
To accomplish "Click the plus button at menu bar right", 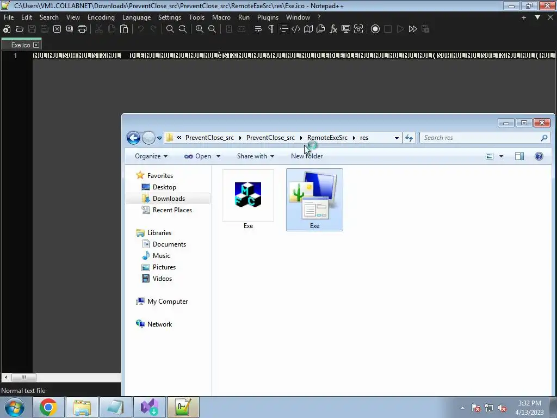I will 524,17.
